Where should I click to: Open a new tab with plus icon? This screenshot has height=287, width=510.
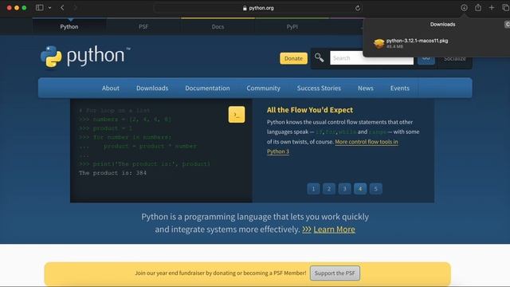[492, 7]
